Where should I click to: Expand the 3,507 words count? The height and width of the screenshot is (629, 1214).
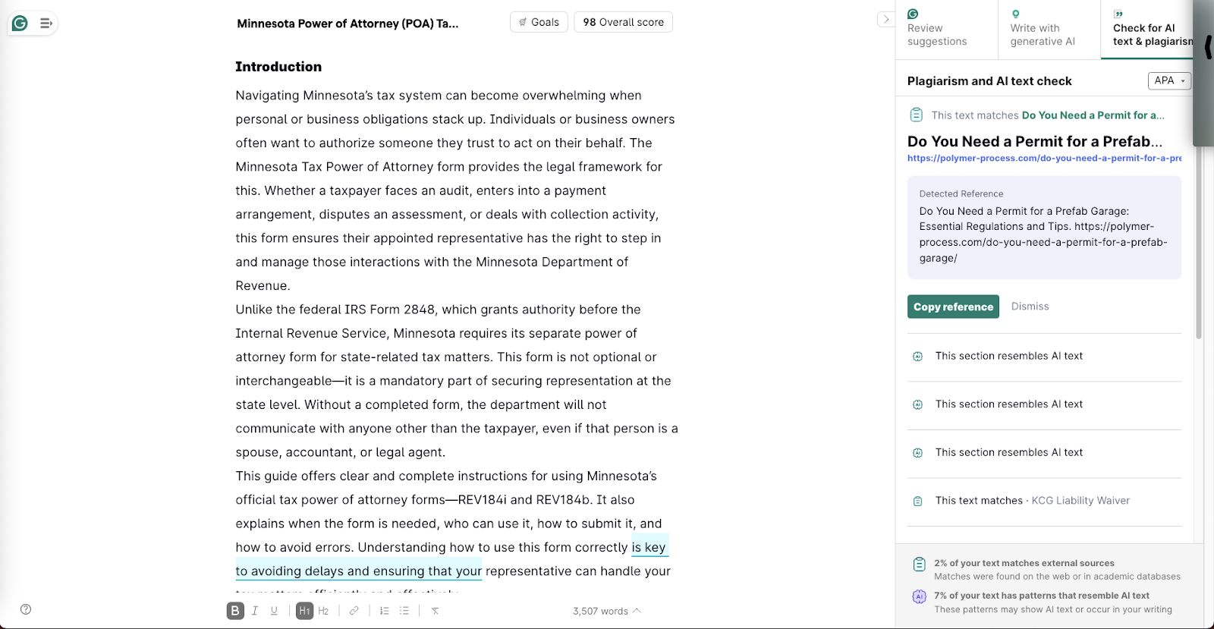click(606, 612)
